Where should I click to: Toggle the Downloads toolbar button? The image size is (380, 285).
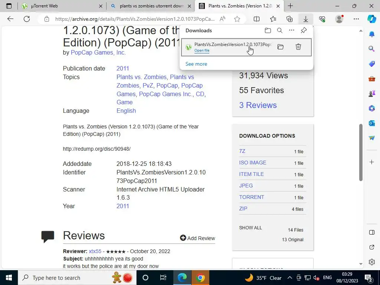pos(306,19)
